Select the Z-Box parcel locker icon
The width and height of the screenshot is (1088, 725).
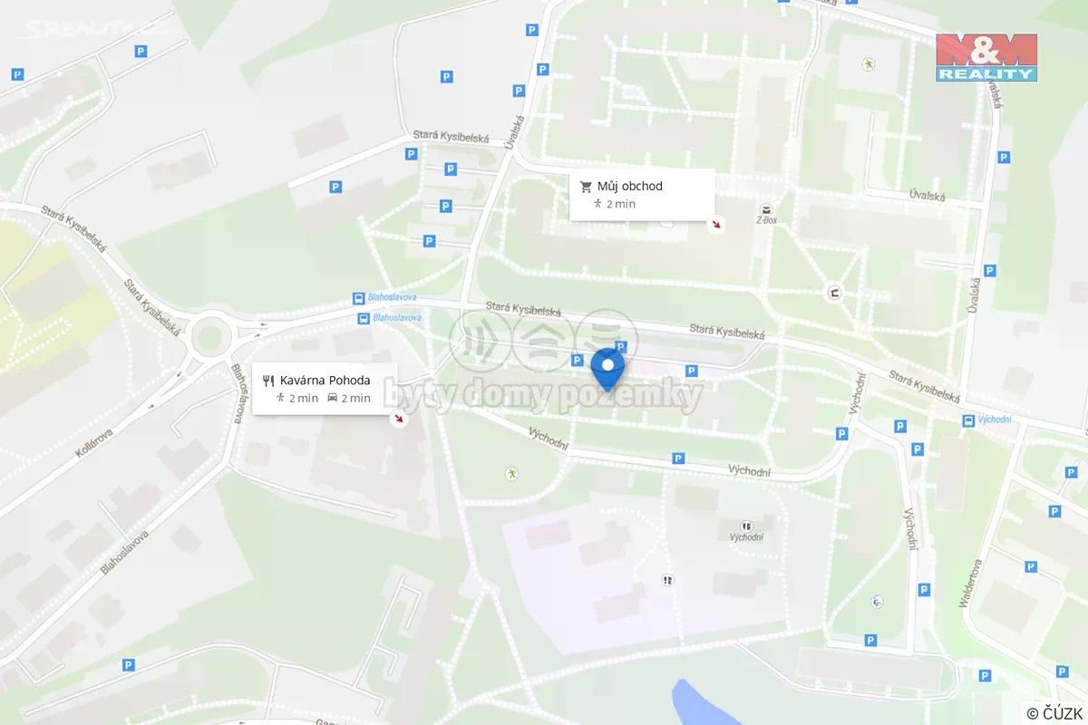767,209
